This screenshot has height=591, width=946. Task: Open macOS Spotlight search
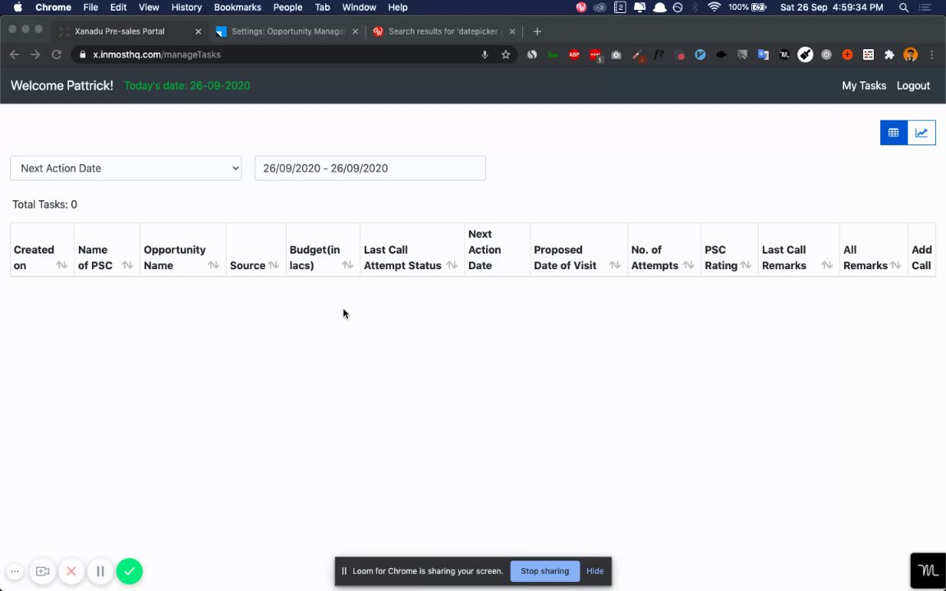(x=904, y=7)
